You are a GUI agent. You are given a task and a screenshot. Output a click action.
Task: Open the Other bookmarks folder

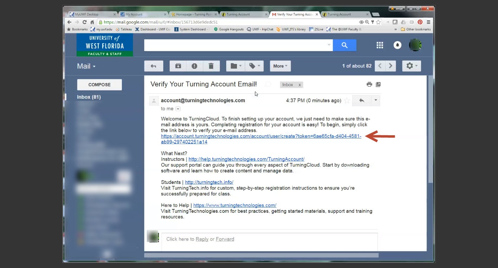pyautogui.click(x=415, y=30)
